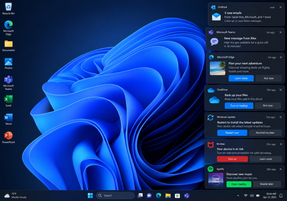This screenshot has height=201, width=287.
Task: Launch Microsoft Teams desktop shortcut
Action: pyautogui.click(x=8, y=83)
